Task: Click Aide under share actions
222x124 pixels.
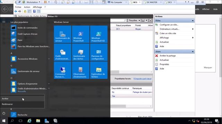Action: click(162, 69)
